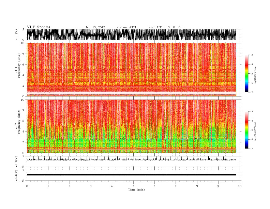270x209 pixels.
Task: Click the ch.2 "Frequency (kHz)" axis label
Action: click(x=19, y=122)
